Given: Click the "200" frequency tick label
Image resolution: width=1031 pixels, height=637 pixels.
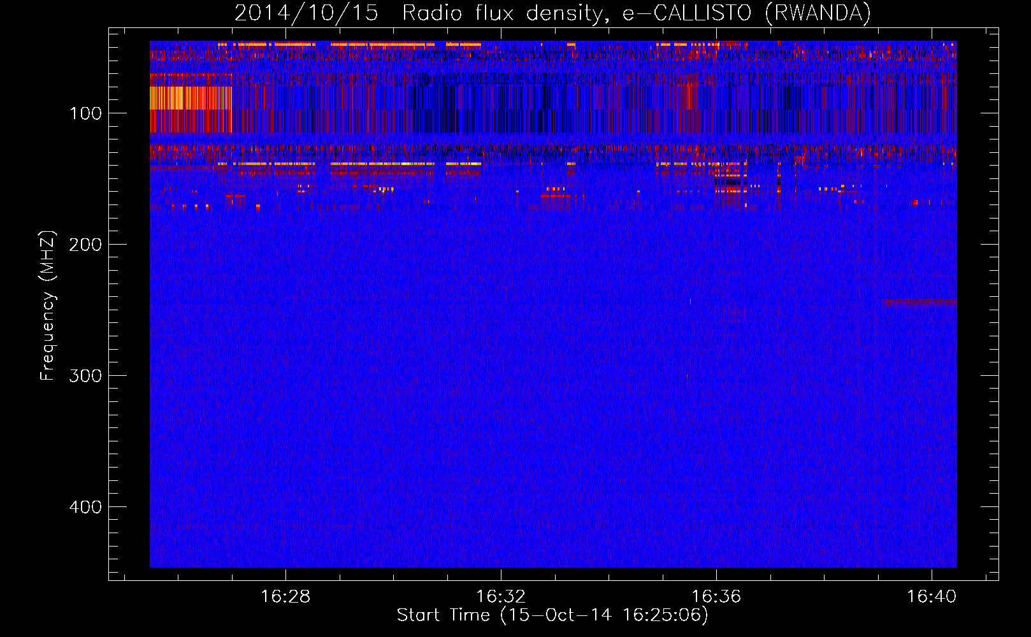Looking at the screenshot, I should pos(86,245).
